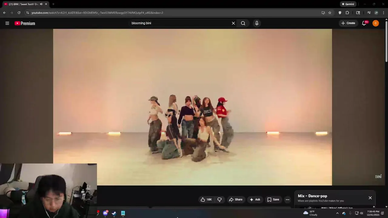The height and width of the screenshot is (218, 388).
Task: Run search with the magnifier button
Action: 243,23
